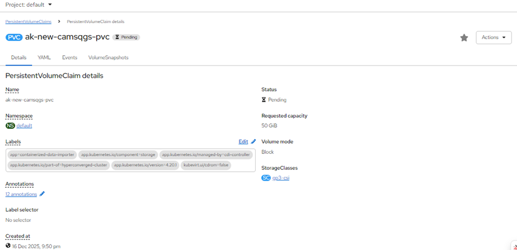Click the Pending status badge in title

(x=126, y=37)
